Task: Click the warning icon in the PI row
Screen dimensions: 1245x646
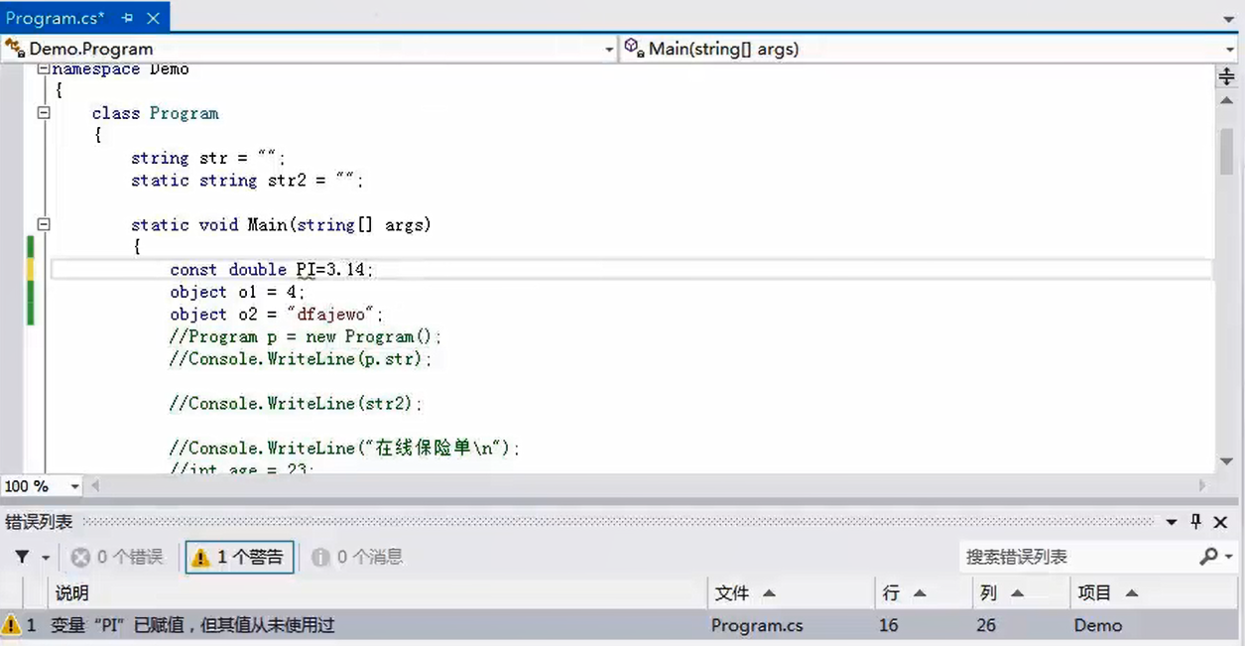Action: [11, 625]
